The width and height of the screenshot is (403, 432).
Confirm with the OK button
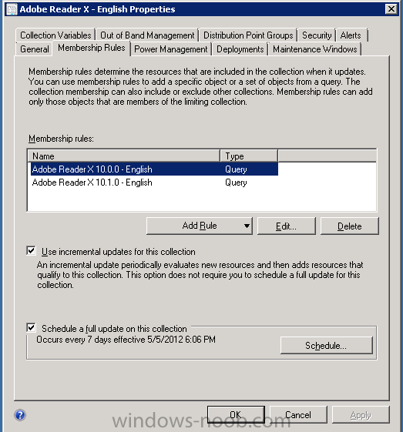tap(236, 414)
